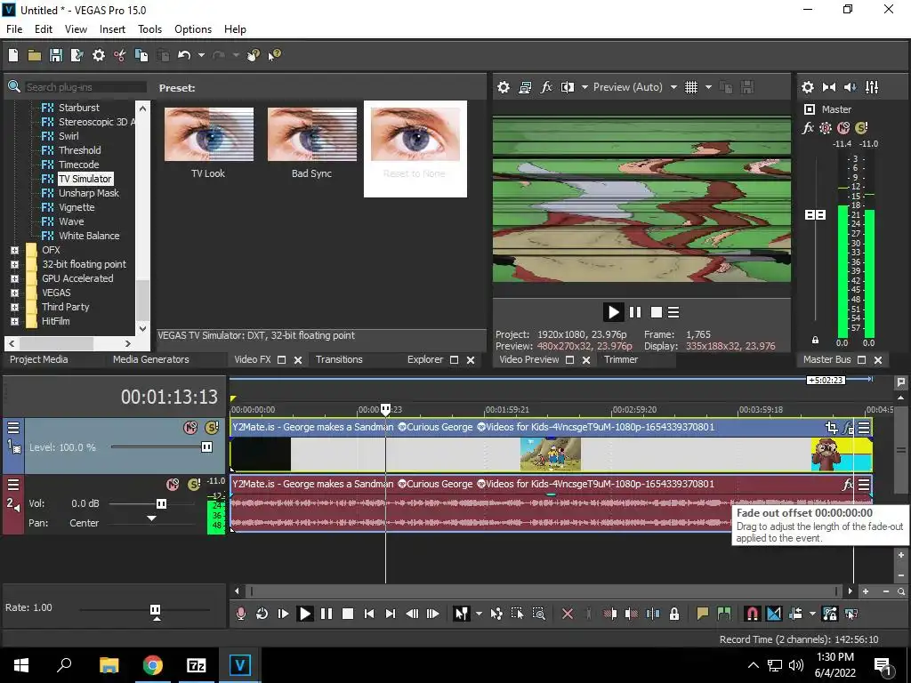Toggle Split Screen View in preview
Image resolution: width=911 pixels, height=683 pixels.
coord(568,87)
